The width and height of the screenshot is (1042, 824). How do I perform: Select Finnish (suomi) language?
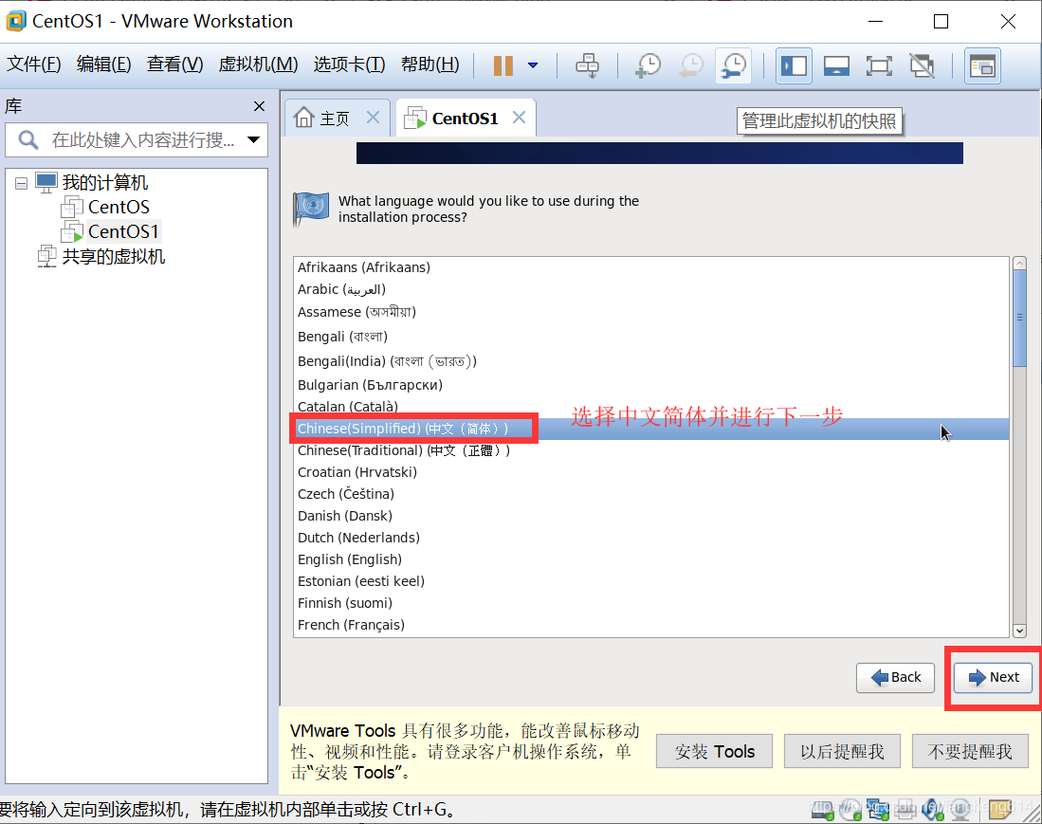[x=651, y=603]
